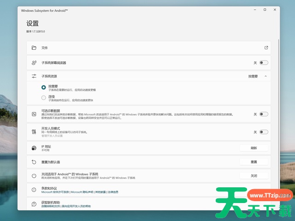Click the 开发人员模式 tools icon

click(x=34, y=132)
